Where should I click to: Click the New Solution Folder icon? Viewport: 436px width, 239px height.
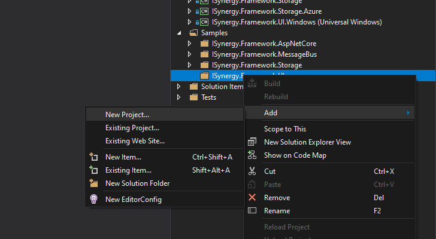click(x=93, y=183)
